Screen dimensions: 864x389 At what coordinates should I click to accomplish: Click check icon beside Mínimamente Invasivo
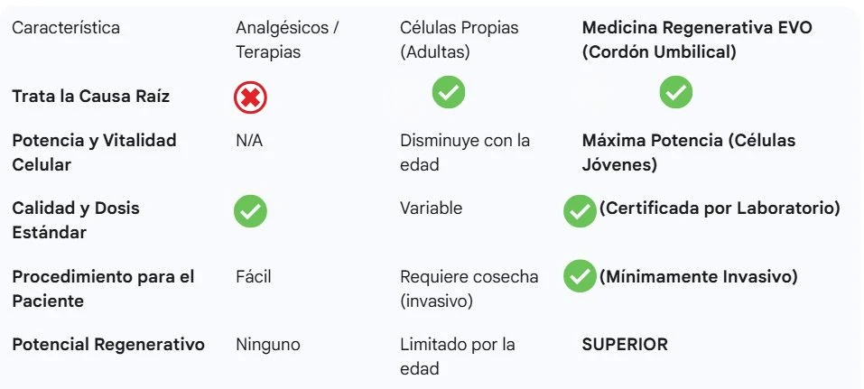580,276
